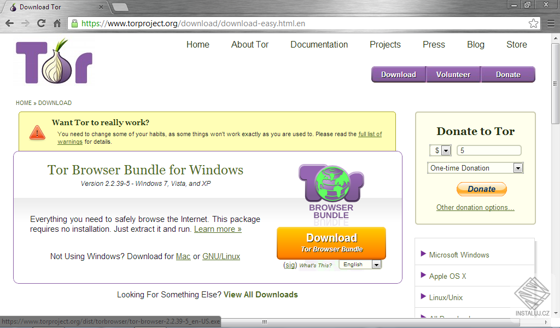Click the version 2.2.39-5 text line
This screenshot has width=560, height=328.
point(145,184)
